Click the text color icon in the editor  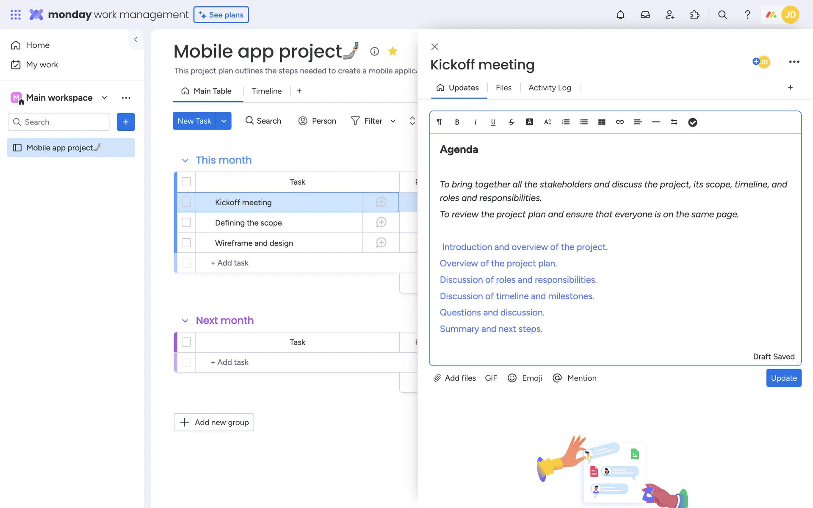pos(529,122)
